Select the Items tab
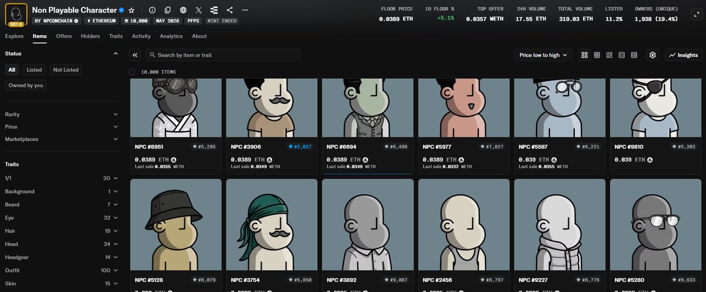706x292 pixels. coord(39,36)
